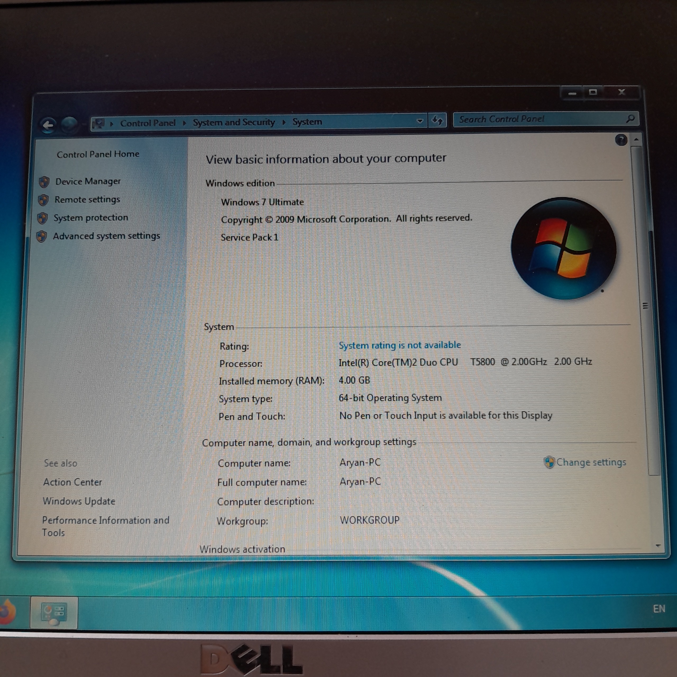Screen dimensions: 677x677
Task: Click Windows 7 Ultimate text
Action: point(262,202)
